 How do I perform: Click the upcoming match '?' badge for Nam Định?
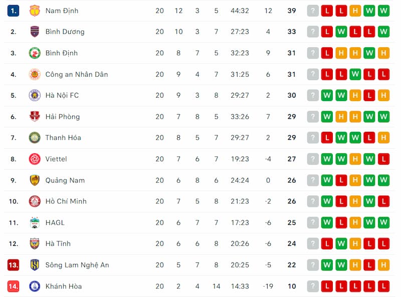[313, 11]
